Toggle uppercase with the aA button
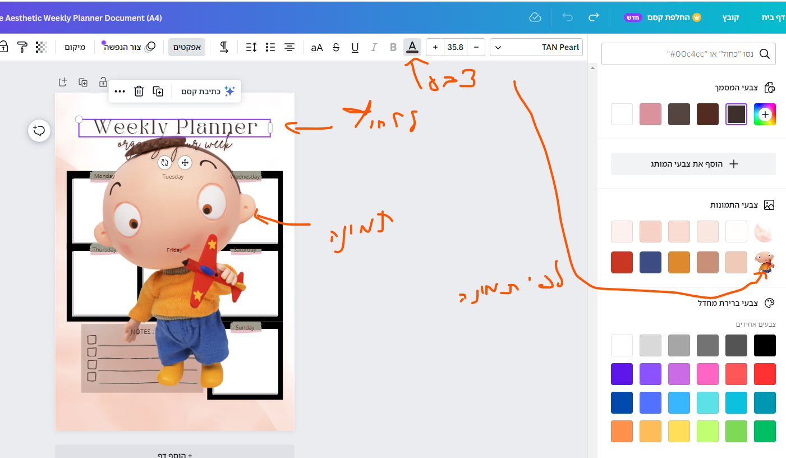This screenshot has width=786, height=458. pyautogui.click(x=317, y=47)
